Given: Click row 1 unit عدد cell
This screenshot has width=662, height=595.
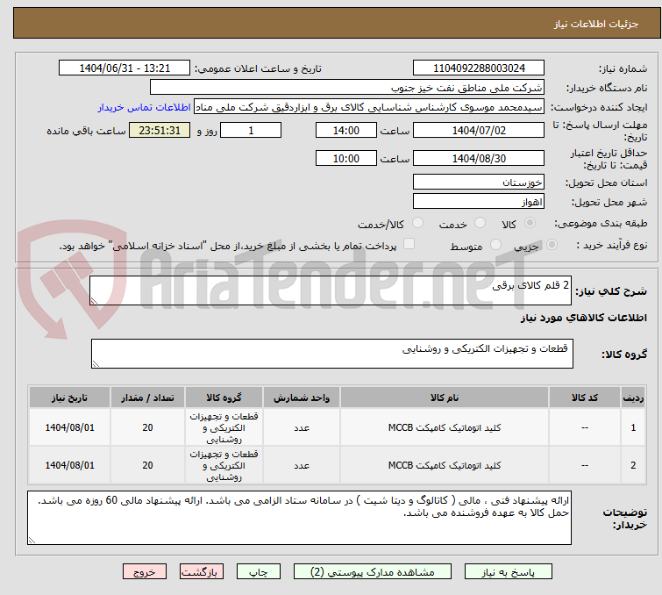Looking at the screenshot, I should pos(302,427).
